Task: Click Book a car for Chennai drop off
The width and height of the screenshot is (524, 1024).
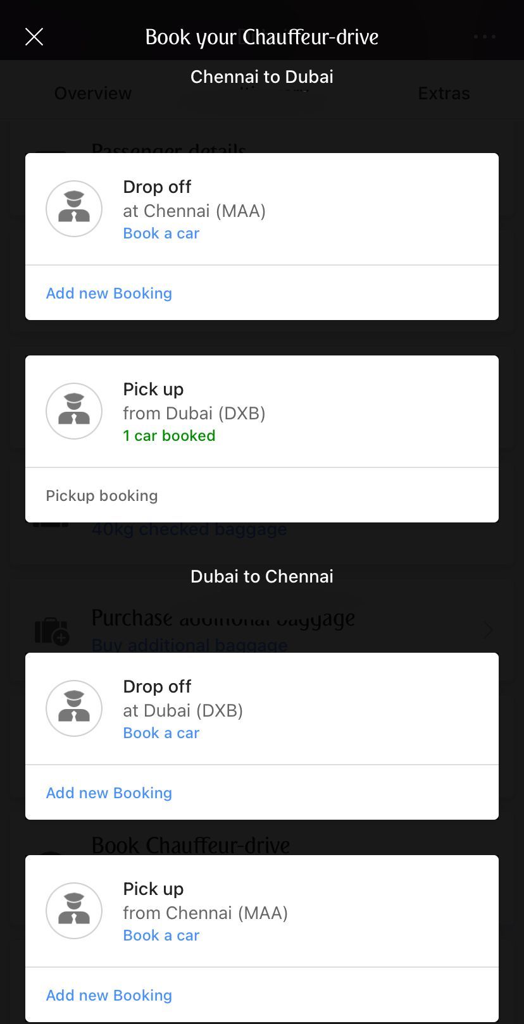Action: point(161,233)
